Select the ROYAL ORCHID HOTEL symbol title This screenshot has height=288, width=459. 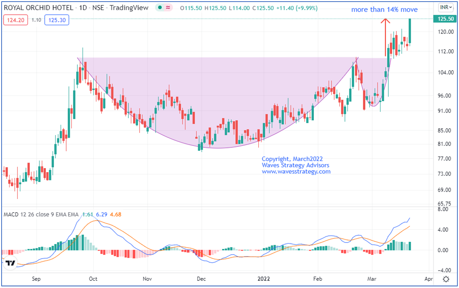(x=39, y=8)
